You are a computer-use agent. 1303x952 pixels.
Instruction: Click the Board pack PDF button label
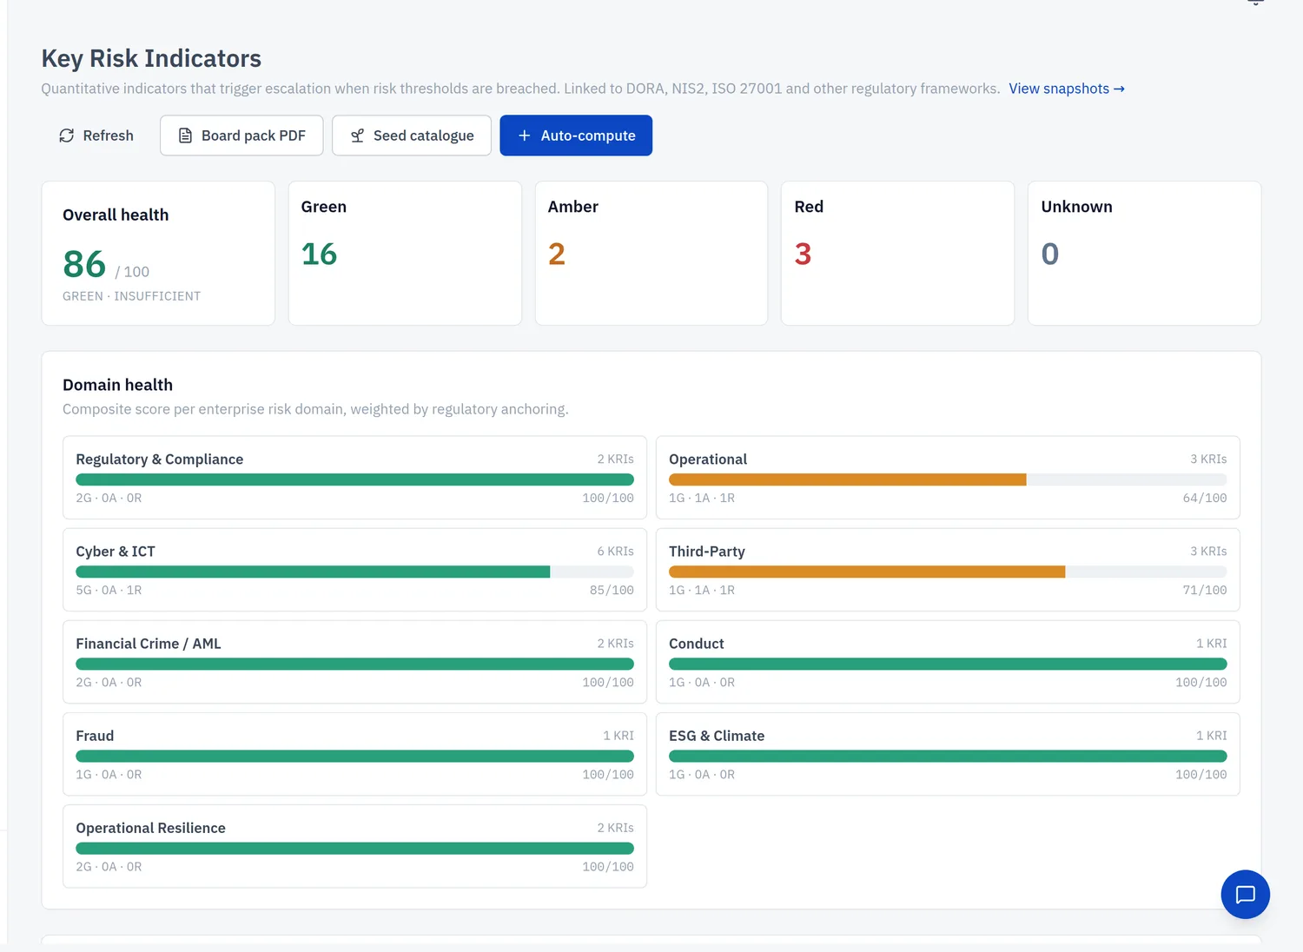click(254, 136)
